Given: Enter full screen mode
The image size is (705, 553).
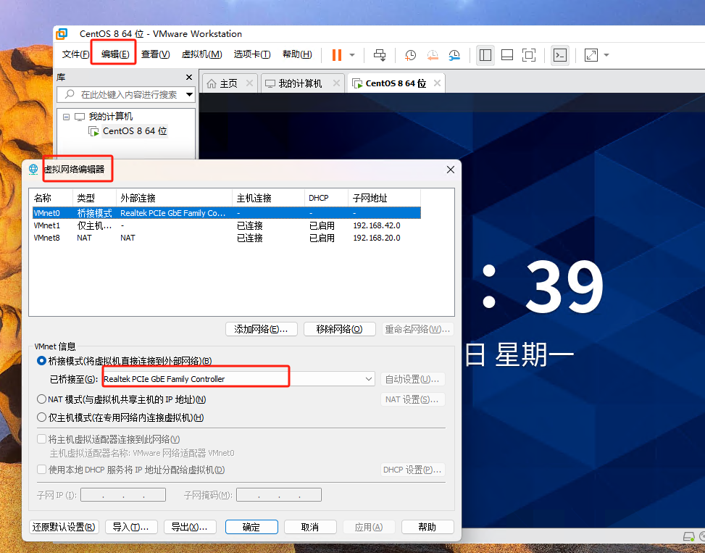Looking at the screenshot, I should pos(529,55).
